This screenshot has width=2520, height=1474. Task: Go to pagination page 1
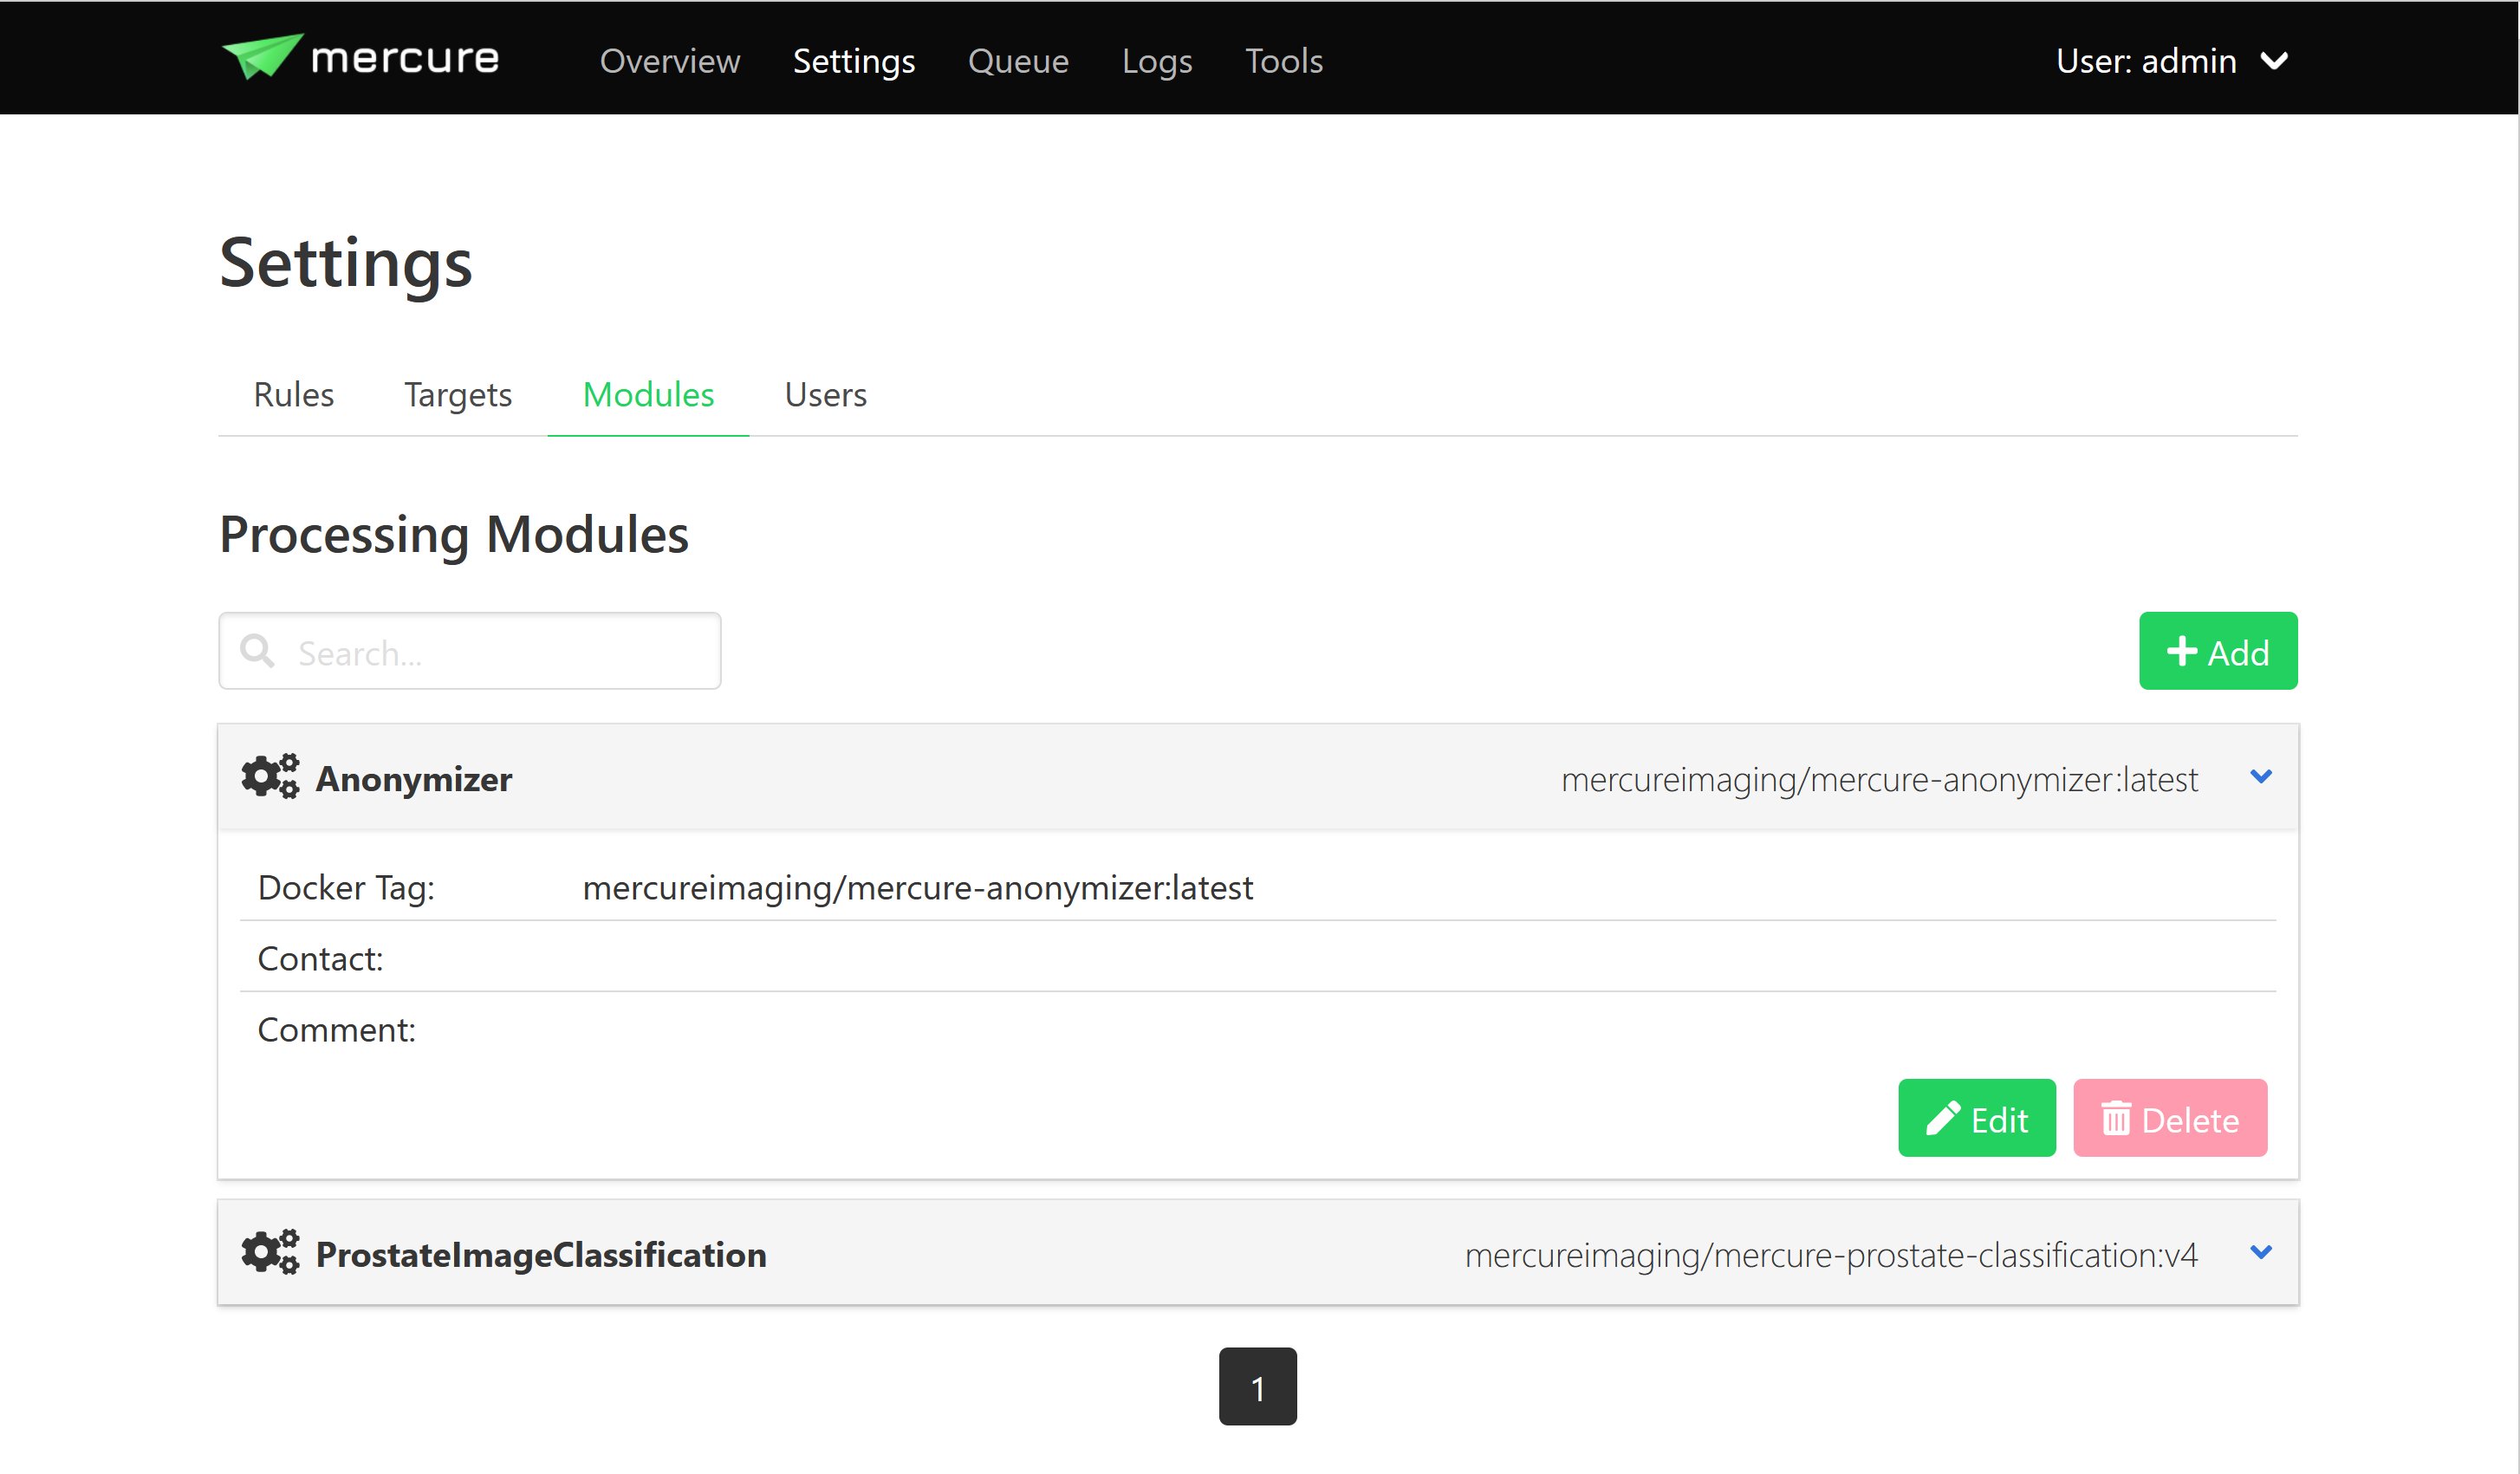pyautogui.click(x=1257, y=1386)
